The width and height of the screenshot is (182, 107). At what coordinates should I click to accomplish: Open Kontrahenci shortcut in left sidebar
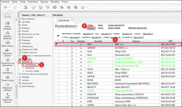[x=7, y=71]
